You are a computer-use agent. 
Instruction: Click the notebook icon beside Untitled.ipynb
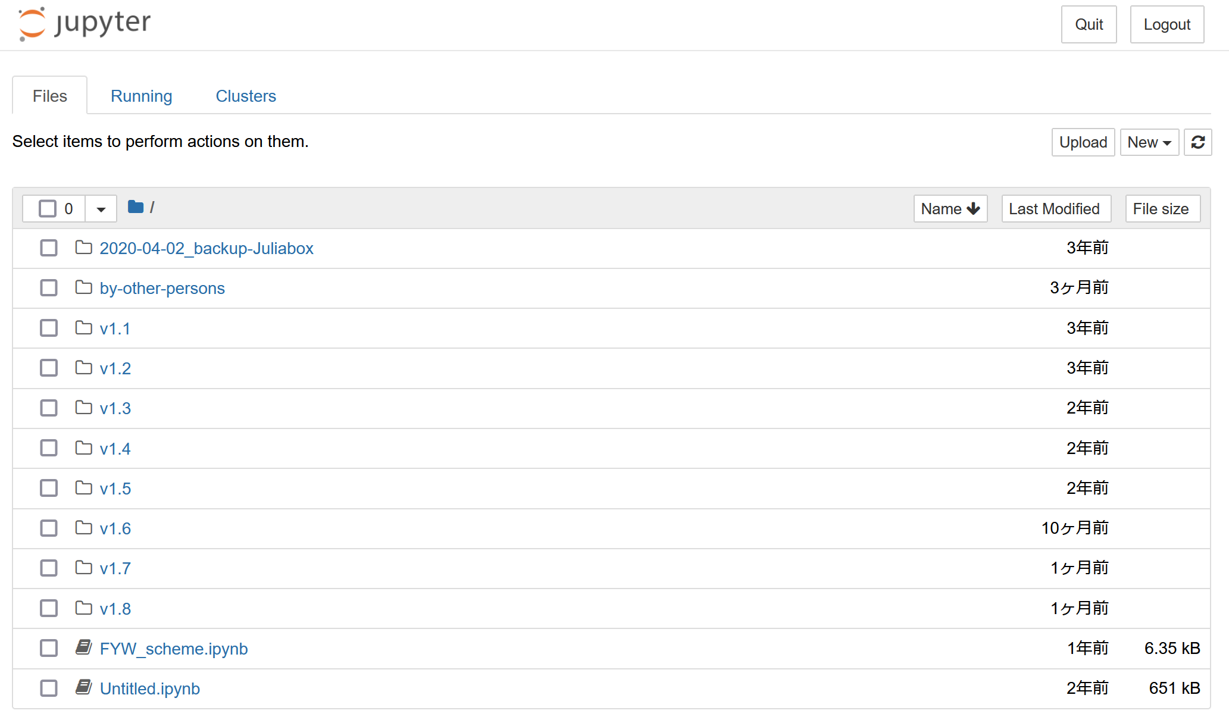[84, 687]
